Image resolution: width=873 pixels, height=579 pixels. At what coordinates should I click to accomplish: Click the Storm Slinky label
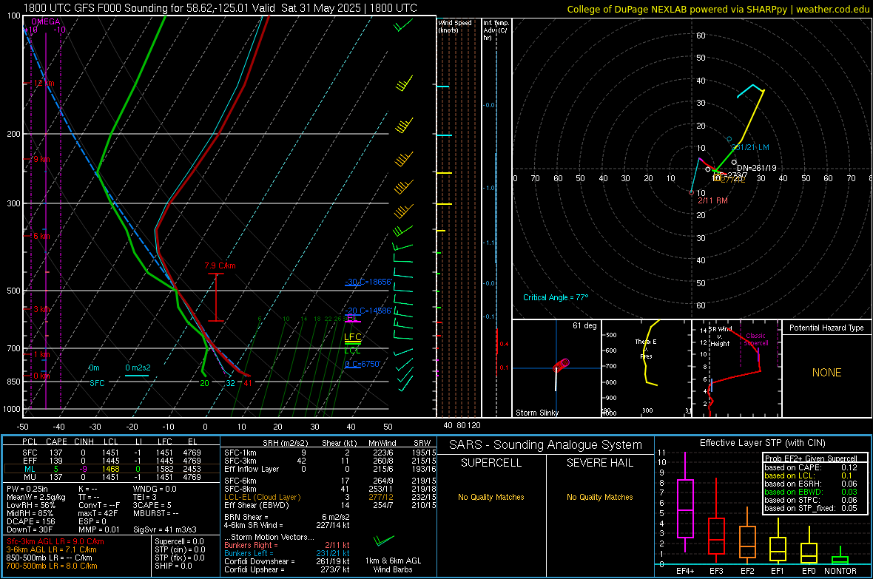click(537, 413)
